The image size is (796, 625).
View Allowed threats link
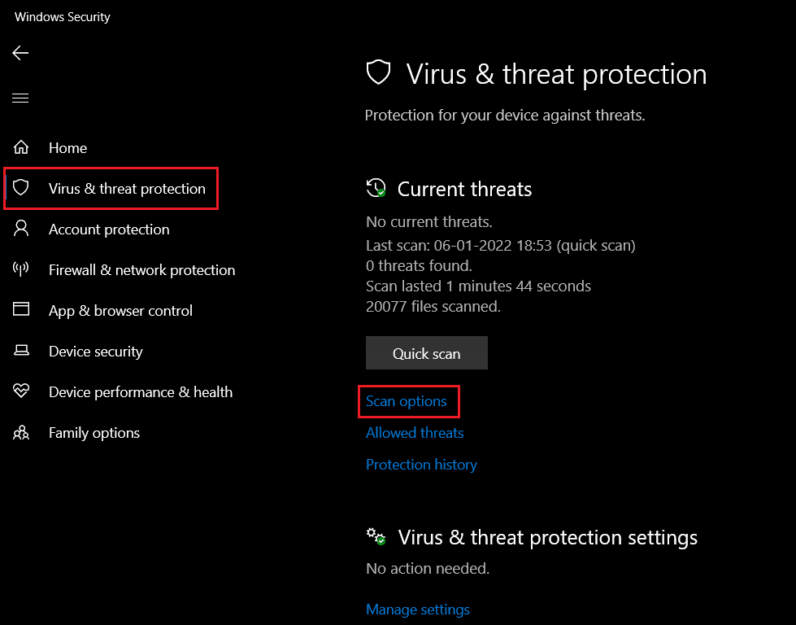(x=415, y=433)
